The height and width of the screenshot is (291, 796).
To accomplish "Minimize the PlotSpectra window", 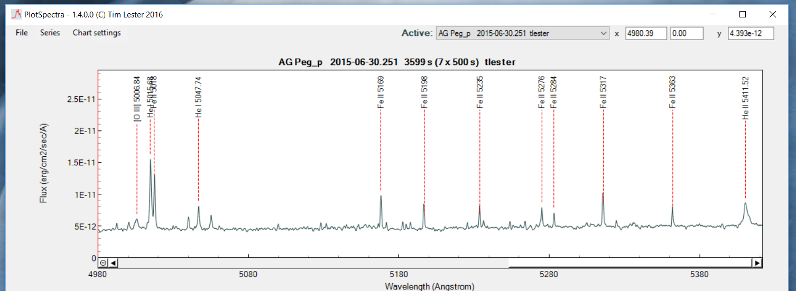I will (x=712, y=15).
